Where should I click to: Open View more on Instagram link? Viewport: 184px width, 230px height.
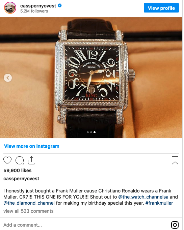click(x=32, y=146)
